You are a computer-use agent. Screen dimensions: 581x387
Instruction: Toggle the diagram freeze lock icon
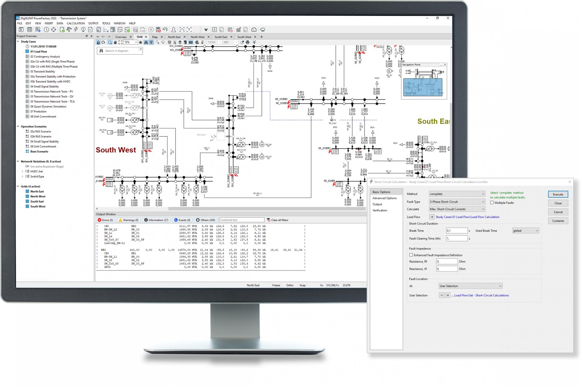pyautogui.click(x=98, y=42)
